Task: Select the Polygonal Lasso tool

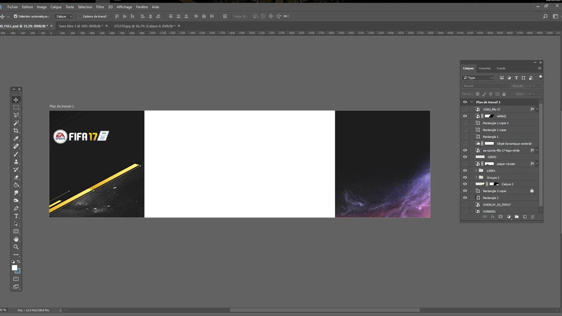Action: click(x=16, y=115)
